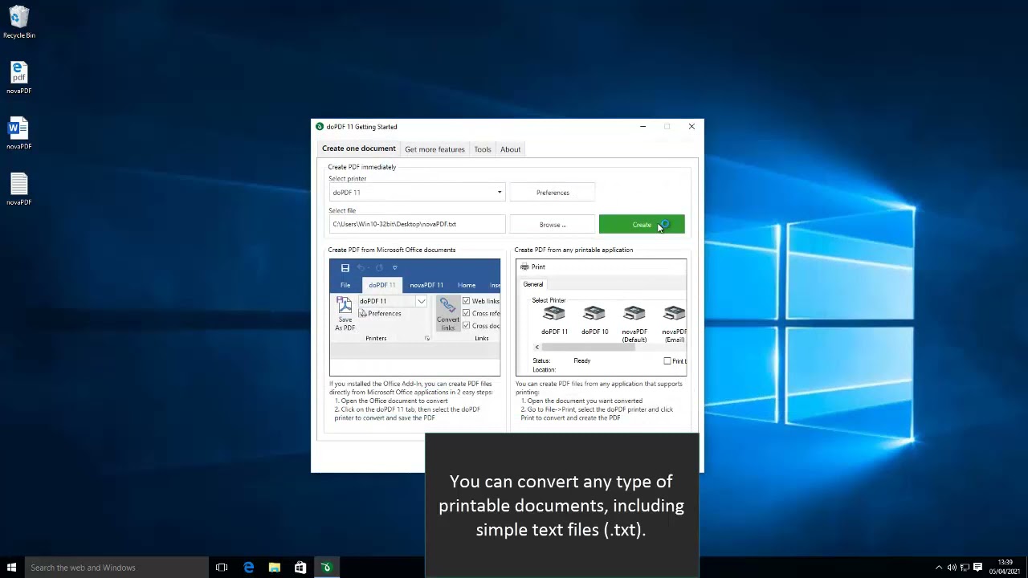Click the volume icon in system tray
This screenshot has height=578, width=1028.
click(x=952, y=568)
